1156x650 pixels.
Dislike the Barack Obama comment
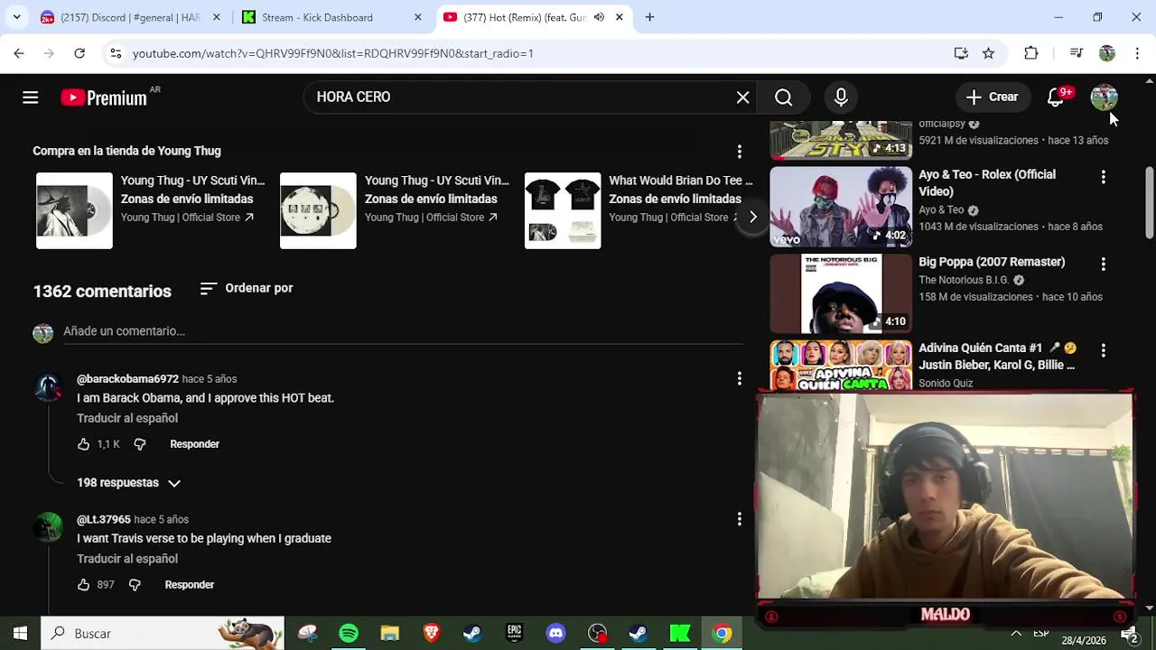click(139, 444)
